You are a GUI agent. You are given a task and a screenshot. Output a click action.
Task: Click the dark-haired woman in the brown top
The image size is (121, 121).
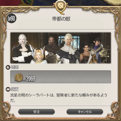coord(86,52)
